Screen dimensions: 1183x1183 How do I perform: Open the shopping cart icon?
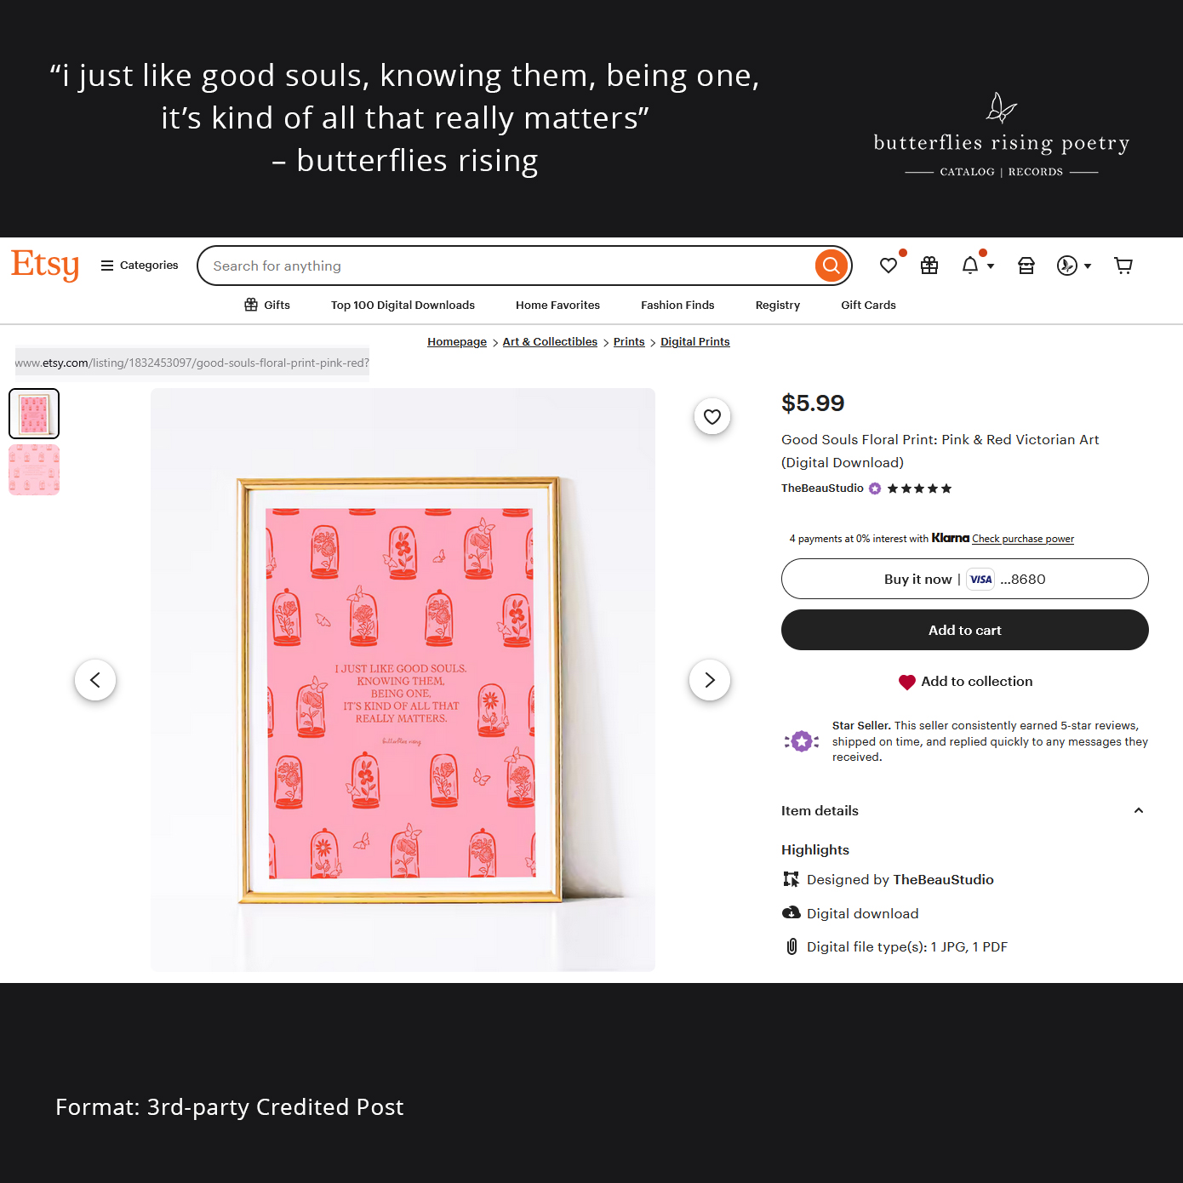point(1123,266)
